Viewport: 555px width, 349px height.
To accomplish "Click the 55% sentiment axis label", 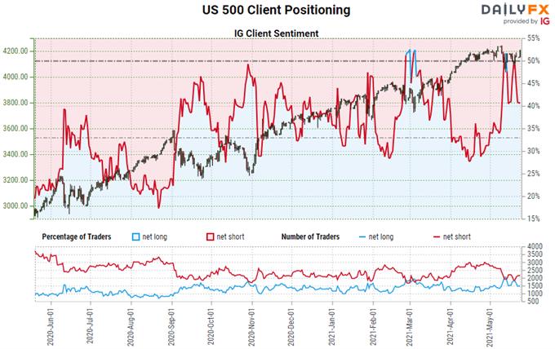I will click(x=534, y=38).
